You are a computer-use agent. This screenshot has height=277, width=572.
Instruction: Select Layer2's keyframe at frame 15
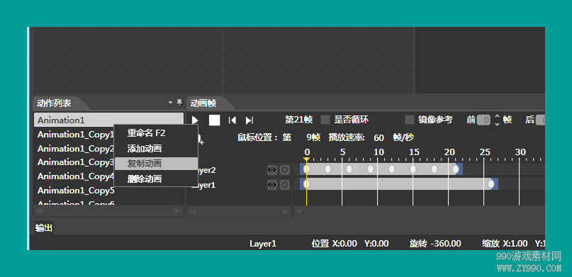click(x=413, y=169)
